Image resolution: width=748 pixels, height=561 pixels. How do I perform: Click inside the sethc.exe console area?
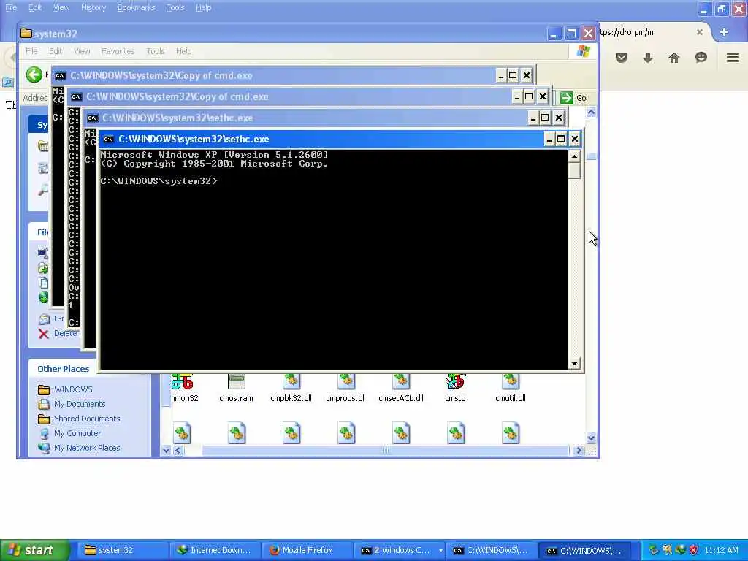334,260
